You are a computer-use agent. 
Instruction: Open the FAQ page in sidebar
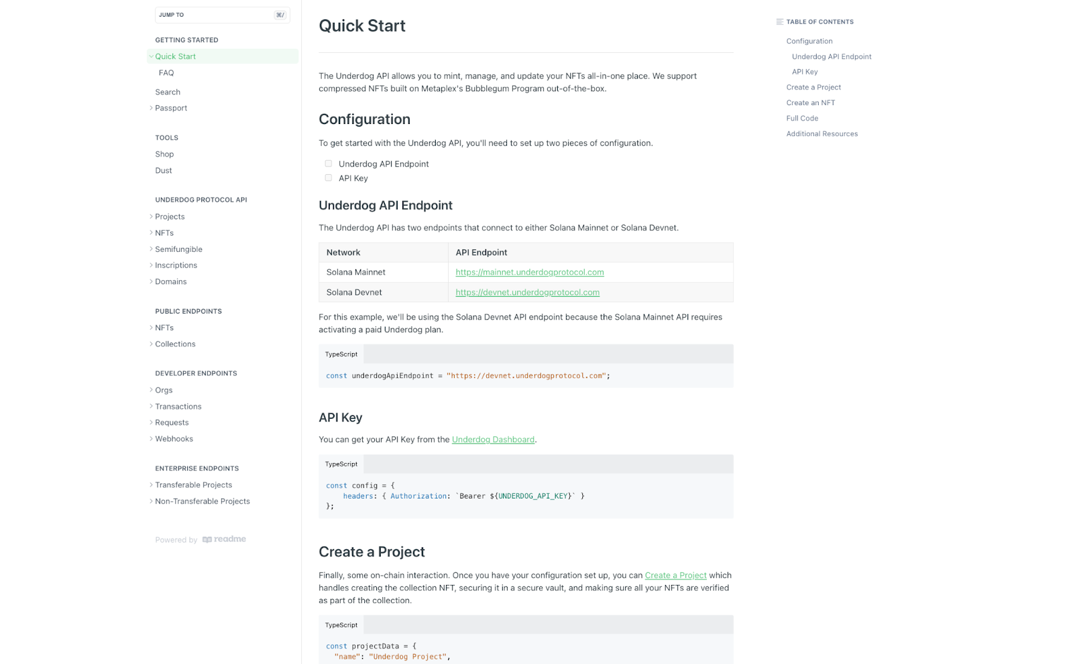(x=166, y=73)
